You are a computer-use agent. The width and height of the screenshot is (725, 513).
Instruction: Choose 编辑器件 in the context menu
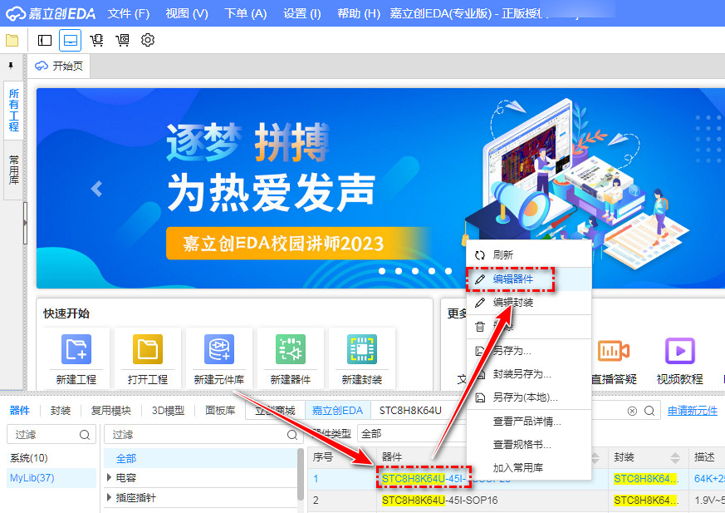click(x=528, y=279)
